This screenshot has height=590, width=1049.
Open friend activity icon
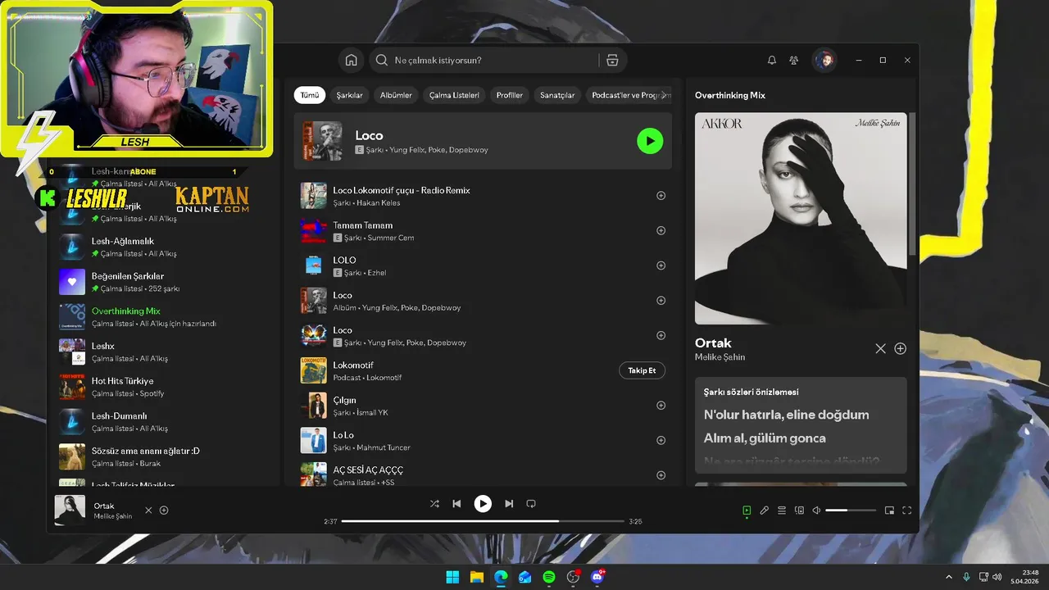793,60
